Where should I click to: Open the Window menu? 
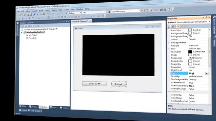pos(80,9)
